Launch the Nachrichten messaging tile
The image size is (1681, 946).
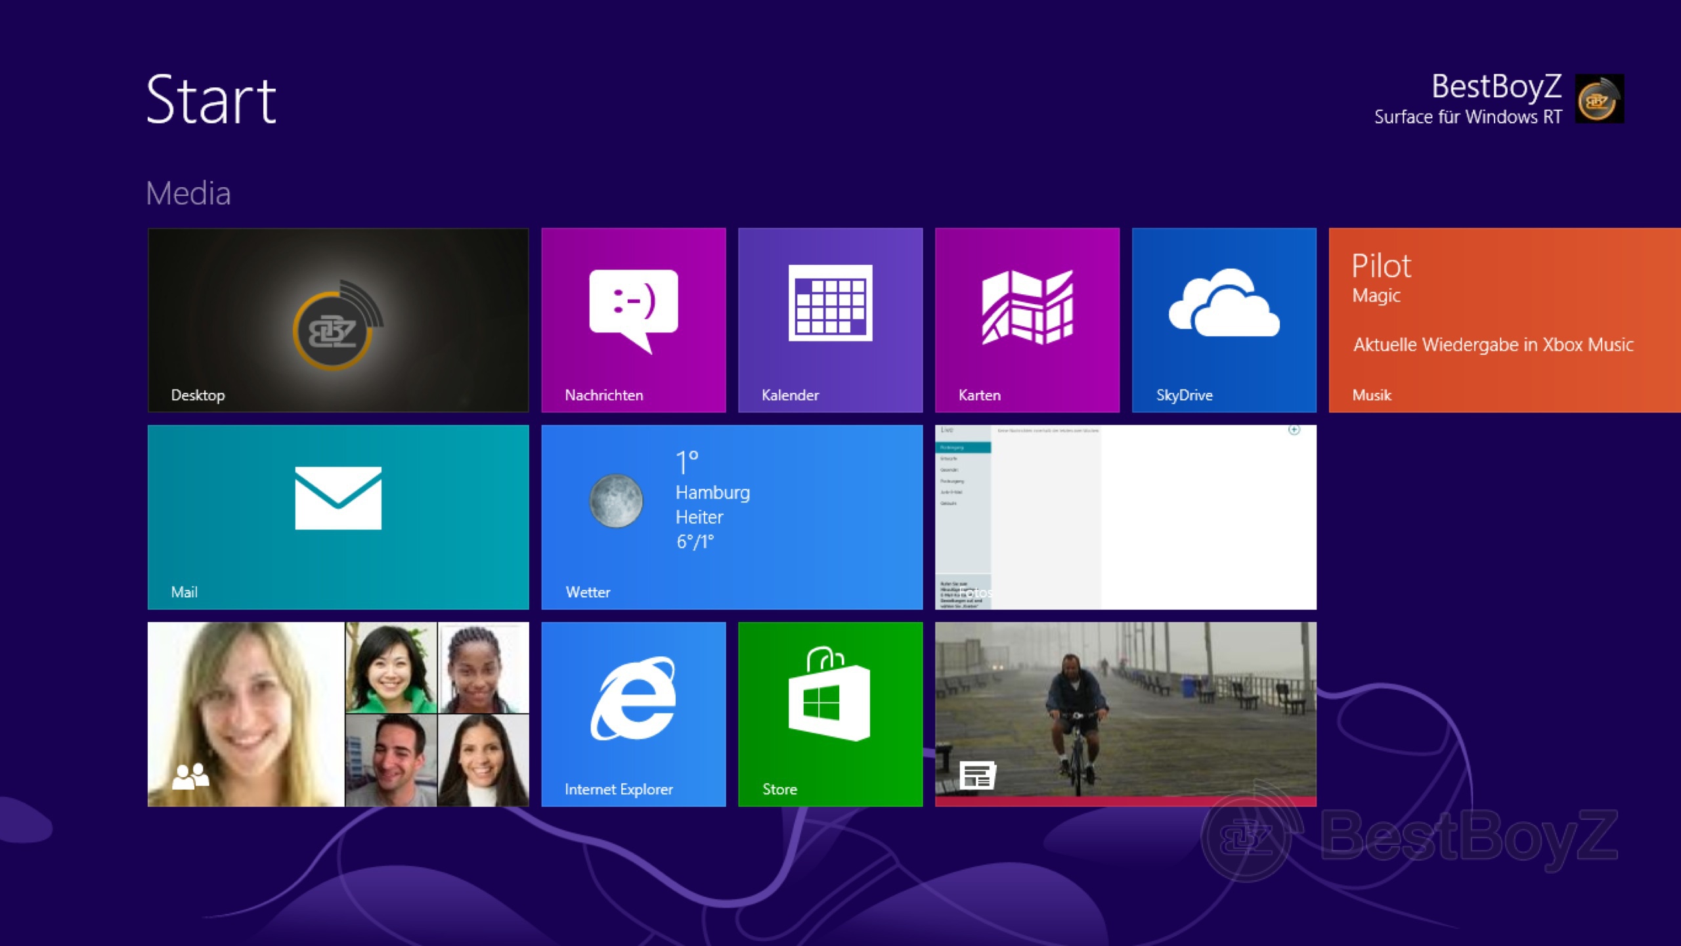pyautogui.click(x=633, y=320)
